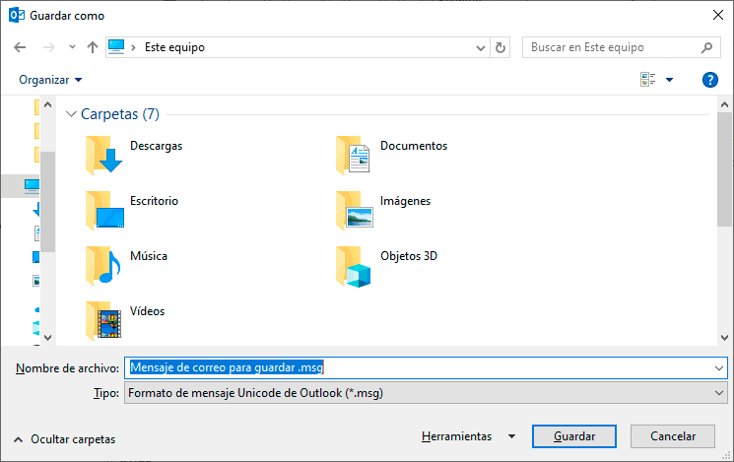Screen dimensions: 734x462
Task: Click the refresh button beside address bar
Action: coord(501,47)
